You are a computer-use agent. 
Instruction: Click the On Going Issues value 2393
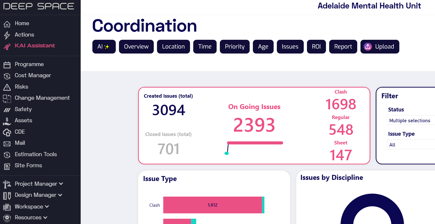[254, 125]
